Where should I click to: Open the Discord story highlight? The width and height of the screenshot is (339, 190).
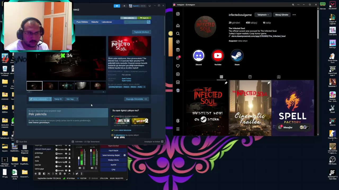coord(198,56)
